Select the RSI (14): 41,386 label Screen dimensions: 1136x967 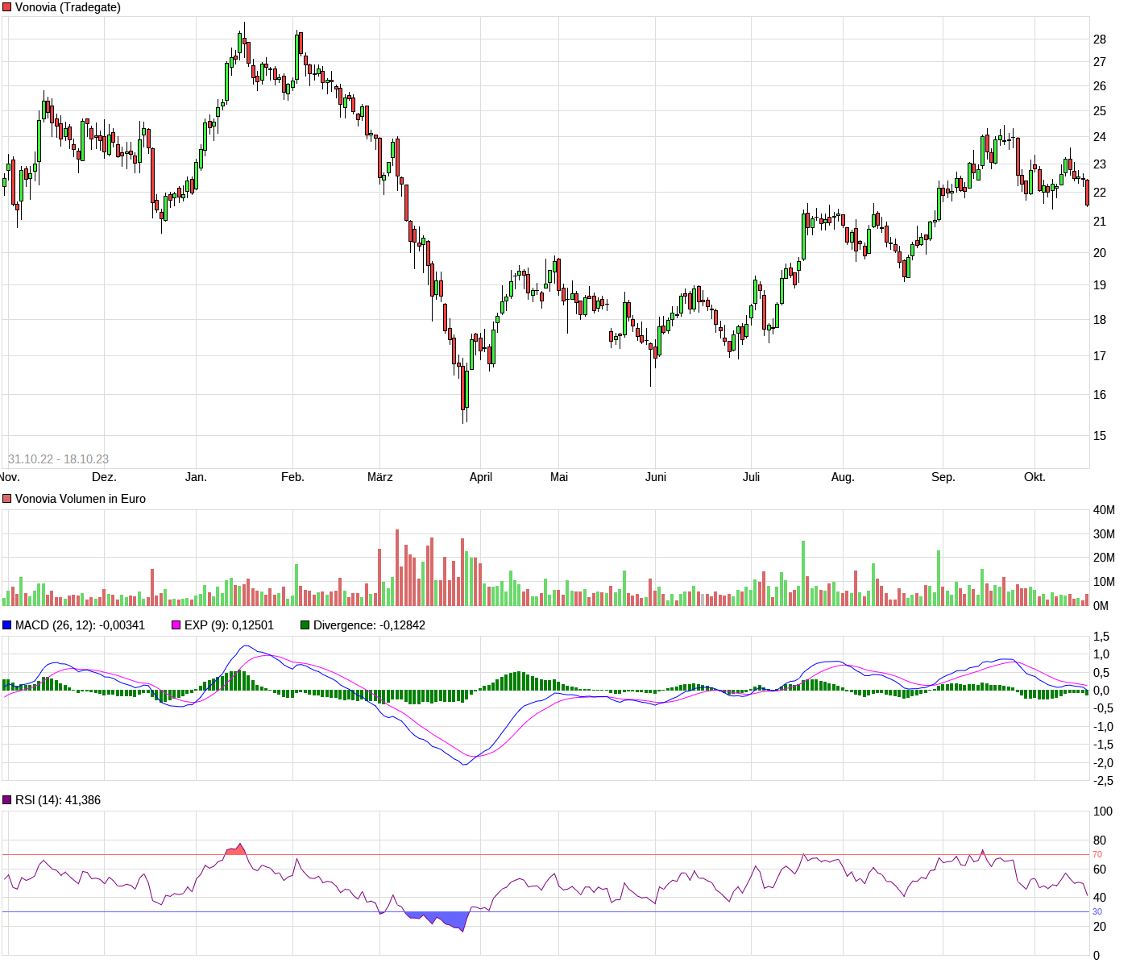(58, 800)
